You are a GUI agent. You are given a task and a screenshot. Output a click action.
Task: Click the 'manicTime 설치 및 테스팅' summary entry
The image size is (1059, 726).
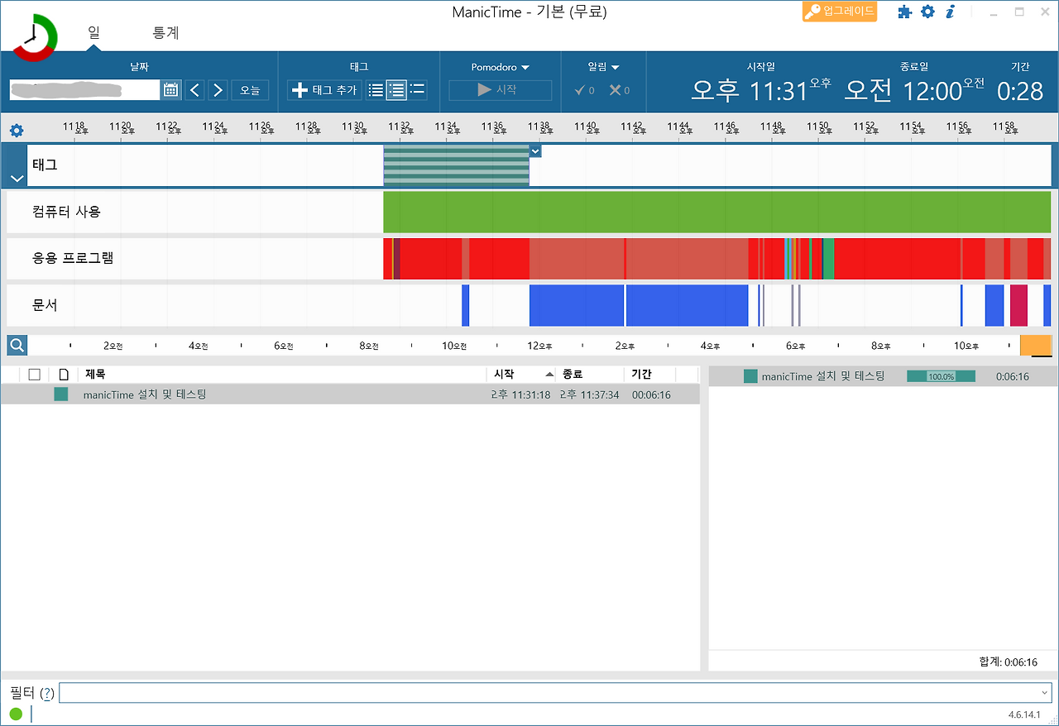tap(823, 376)
